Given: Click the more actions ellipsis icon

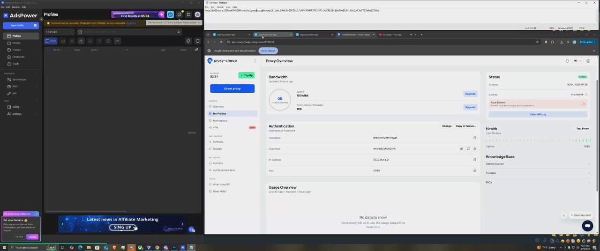Looking at the screenshot, I should pyautogui.click(x=117, y=41).
